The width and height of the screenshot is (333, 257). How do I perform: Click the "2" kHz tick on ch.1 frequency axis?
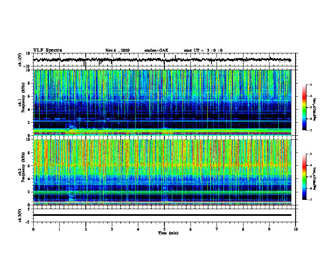click(x=29, y=123)
